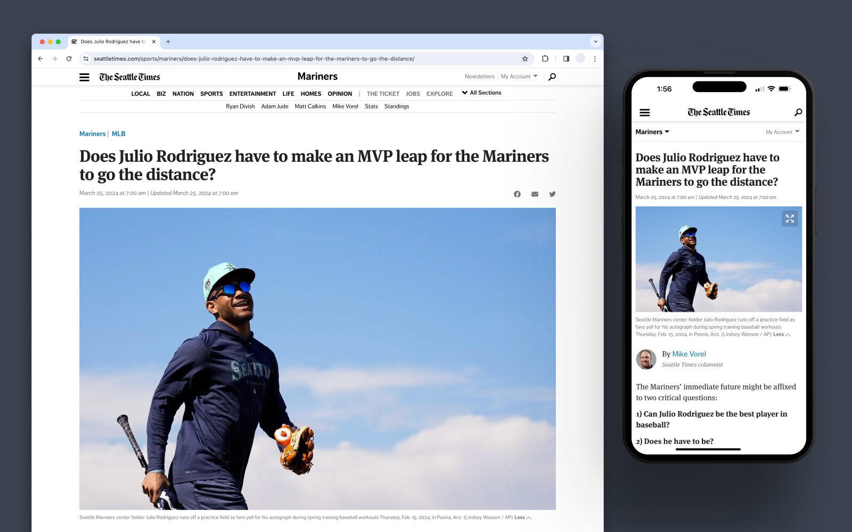Open My Account dropdown on phone
This screenshot has width=852, height=532.
[x=782, y=132]
